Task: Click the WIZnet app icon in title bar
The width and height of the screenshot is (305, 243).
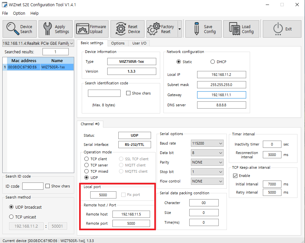Action: [x=5, y=5]
